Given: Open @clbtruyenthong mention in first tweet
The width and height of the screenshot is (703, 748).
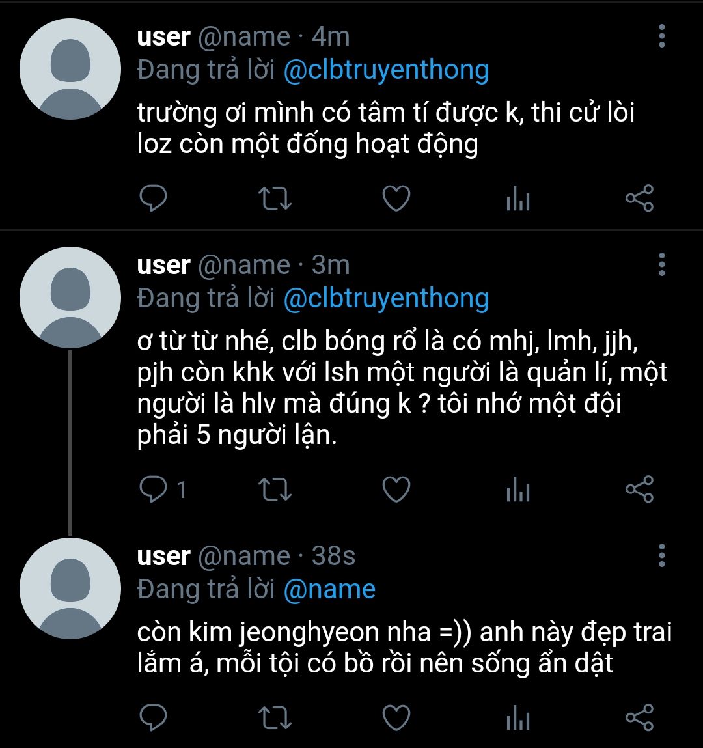Looking at the screenshot, I should (x=386, y=70).
